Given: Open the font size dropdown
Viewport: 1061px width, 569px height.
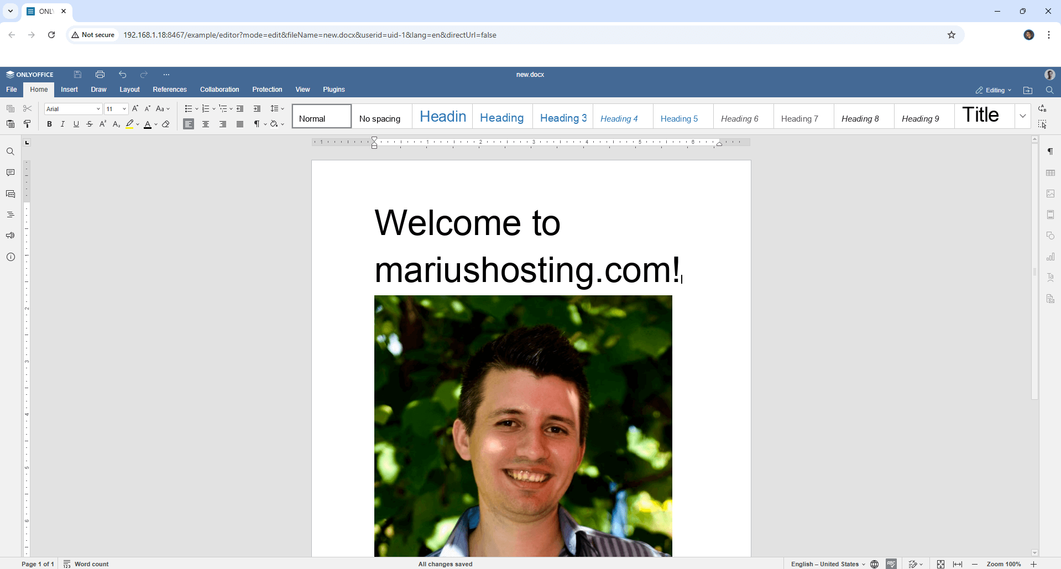Looking at the screenshot, I should [124, 109].
